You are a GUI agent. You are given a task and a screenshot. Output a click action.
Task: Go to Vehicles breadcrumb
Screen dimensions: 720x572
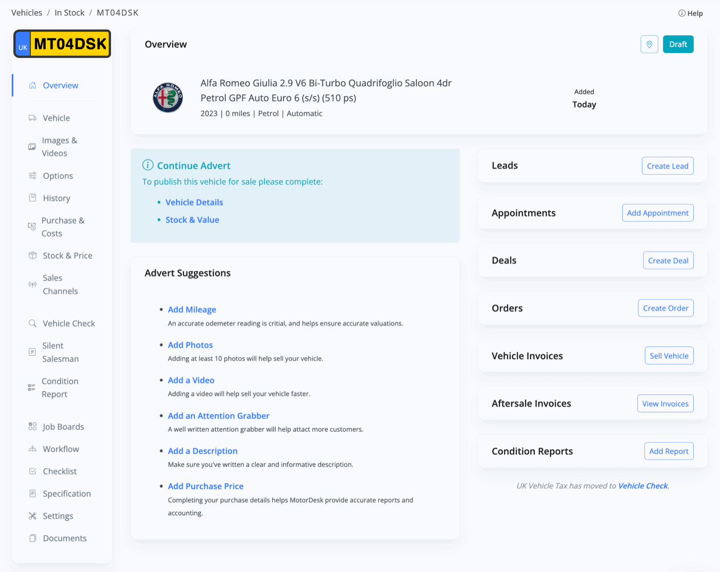coord(27,13)
